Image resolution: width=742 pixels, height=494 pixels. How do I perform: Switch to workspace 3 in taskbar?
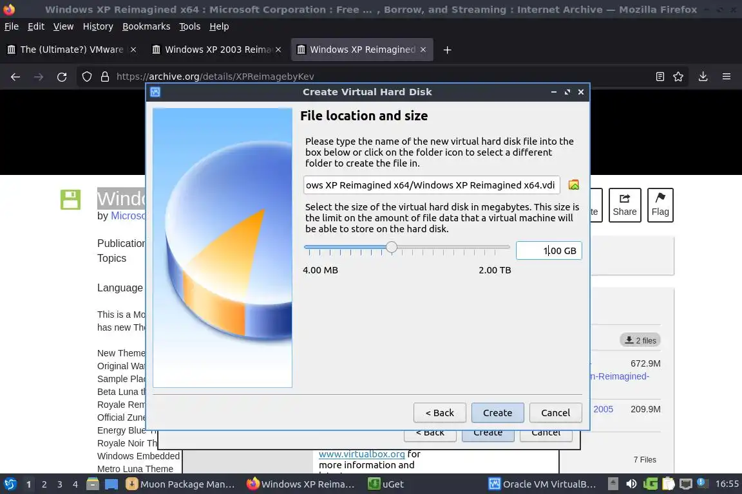coord(60,484)
